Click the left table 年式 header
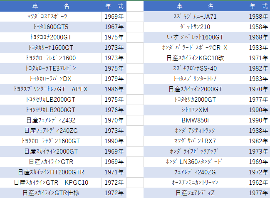The width and height of the screenshot is (270, 198). (x=114, y=6)
